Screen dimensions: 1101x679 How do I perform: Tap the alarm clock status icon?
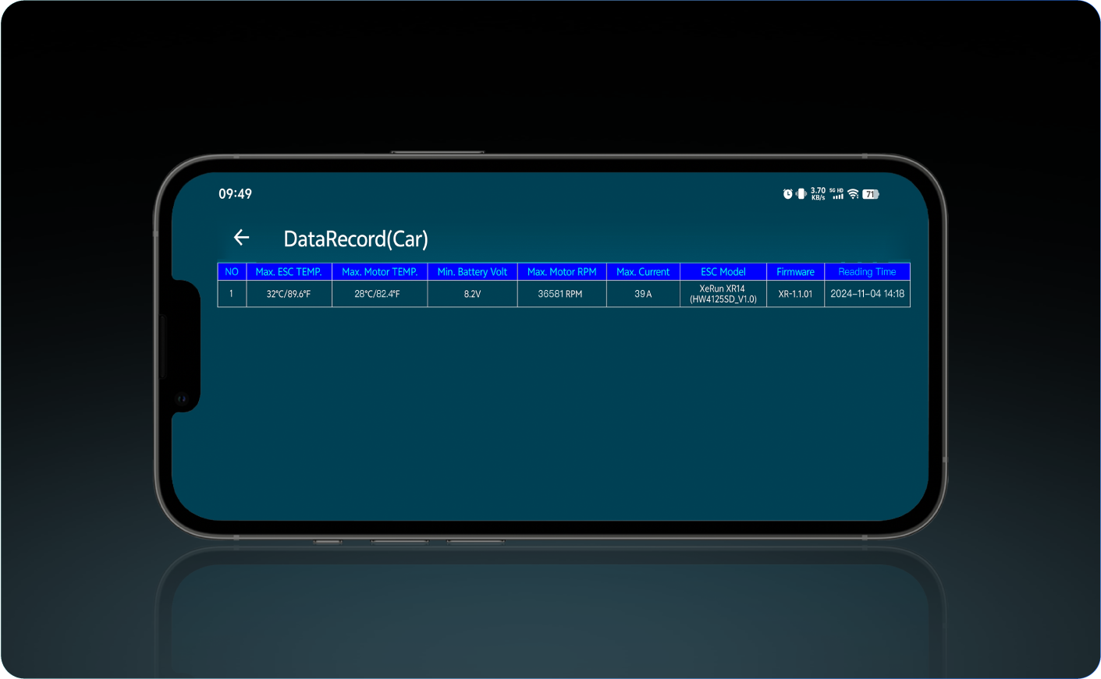click(x=787, y=194)
